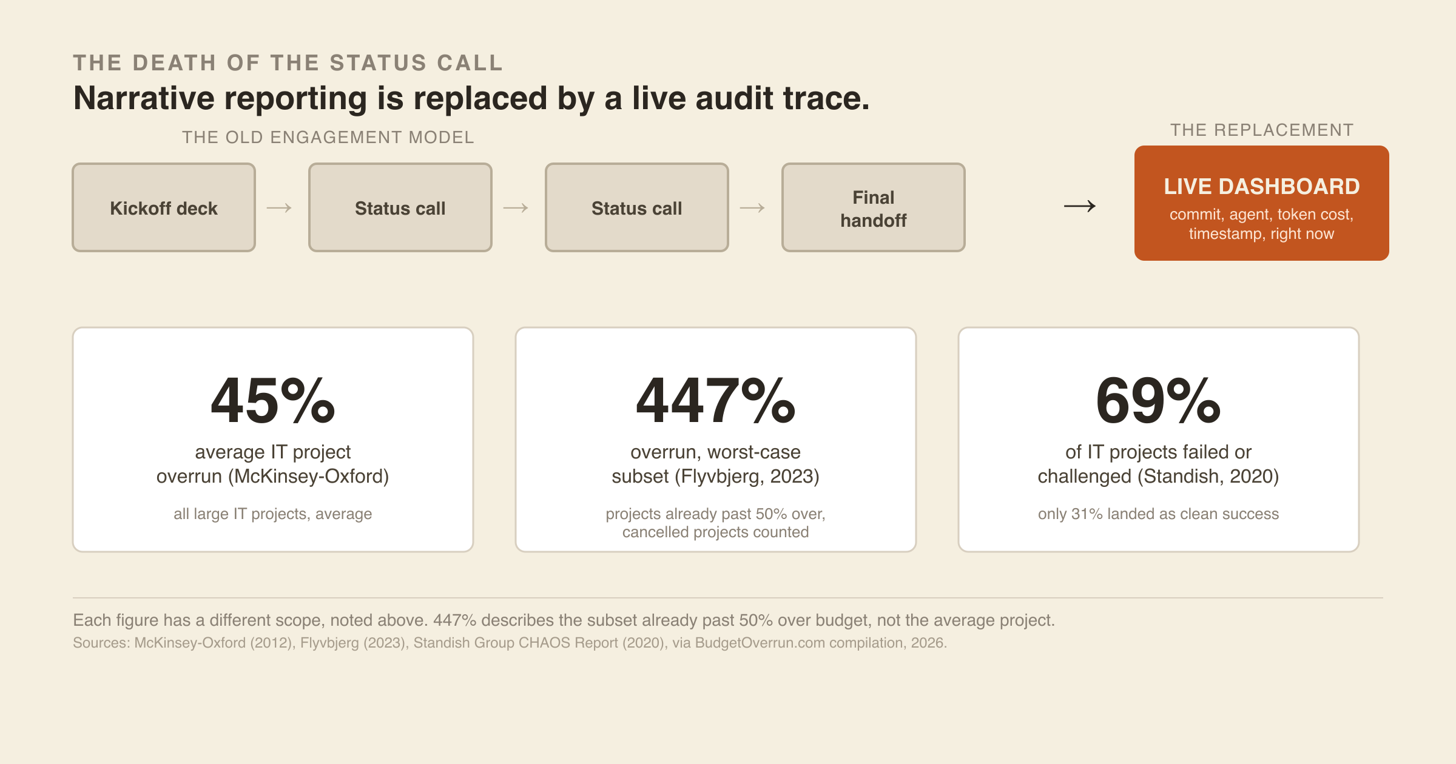Click the dark arrow pointing to LIVE DASHBOARD
Image resolution: width=1456 pixels, height=764 pixels.
click(1080, 206)
